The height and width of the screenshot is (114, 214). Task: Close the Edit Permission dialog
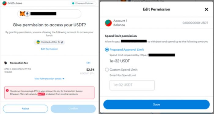(x=206, y=9)
